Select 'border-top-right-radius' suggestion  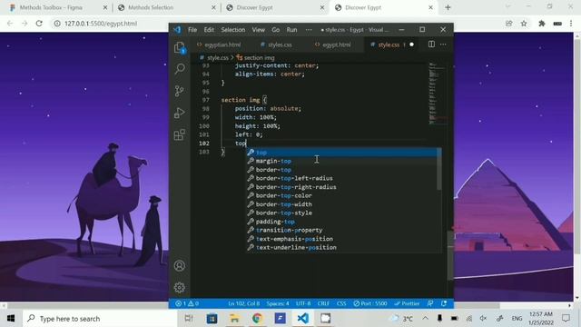pos(342,187)
